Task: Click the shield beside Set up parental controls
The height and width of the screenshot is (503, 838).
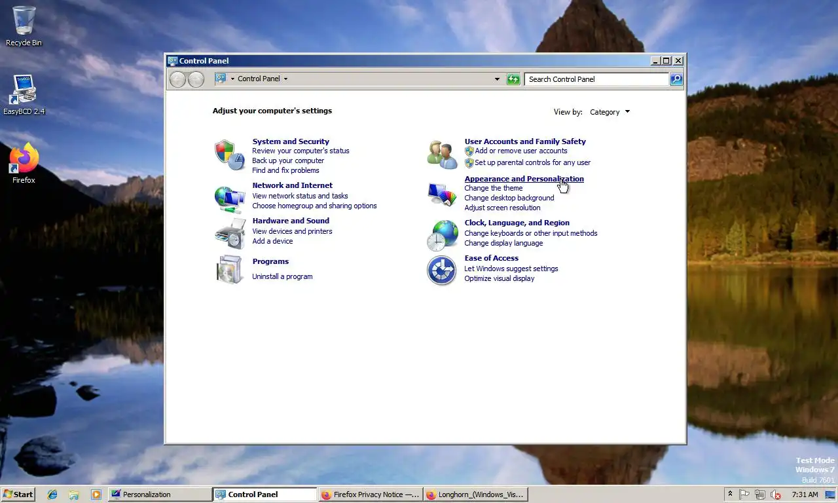Action: tap(469, 163)
